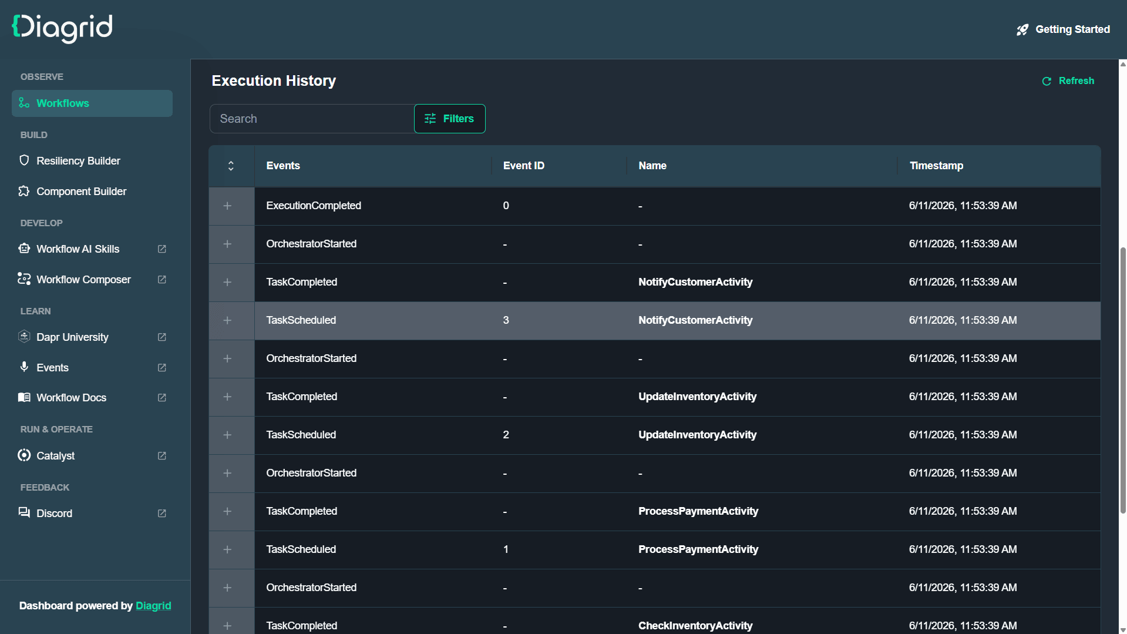Click the Workflow Composer icon
The height and width of the screenshot is (634, 1127).
pos(24,279)
